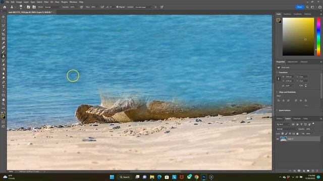Click the toolbar foreground color swatch
The image size is (323, 181).
[x=2, y=116]
